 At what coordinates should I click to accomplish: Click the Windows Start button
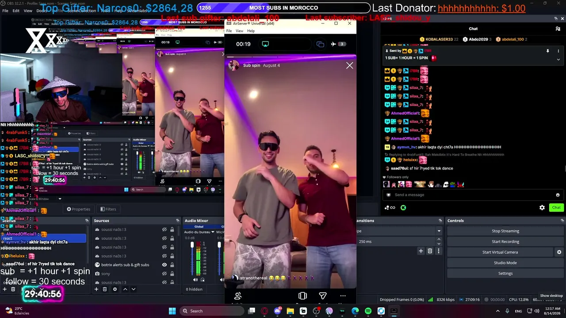pos(172,311)
